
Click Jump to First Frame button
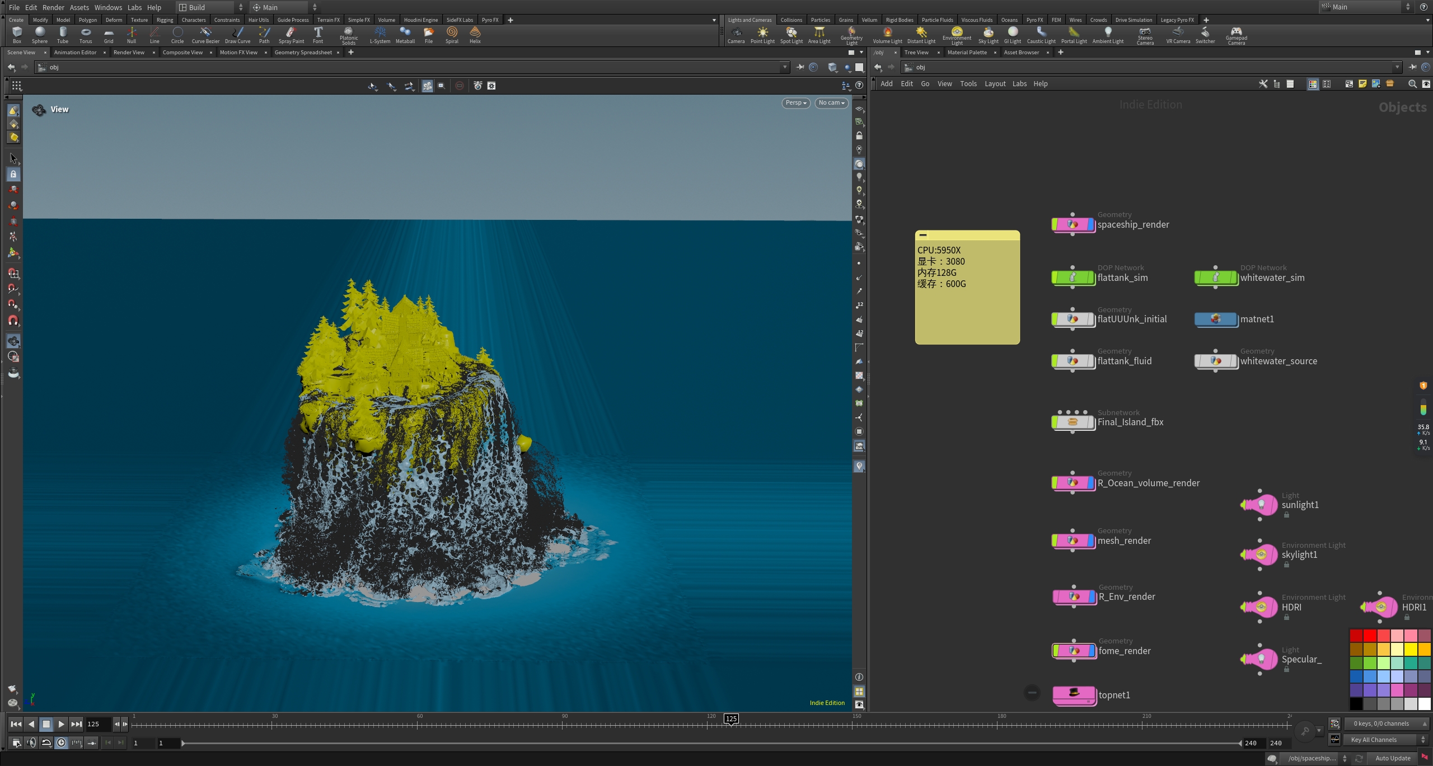[16, 723]
